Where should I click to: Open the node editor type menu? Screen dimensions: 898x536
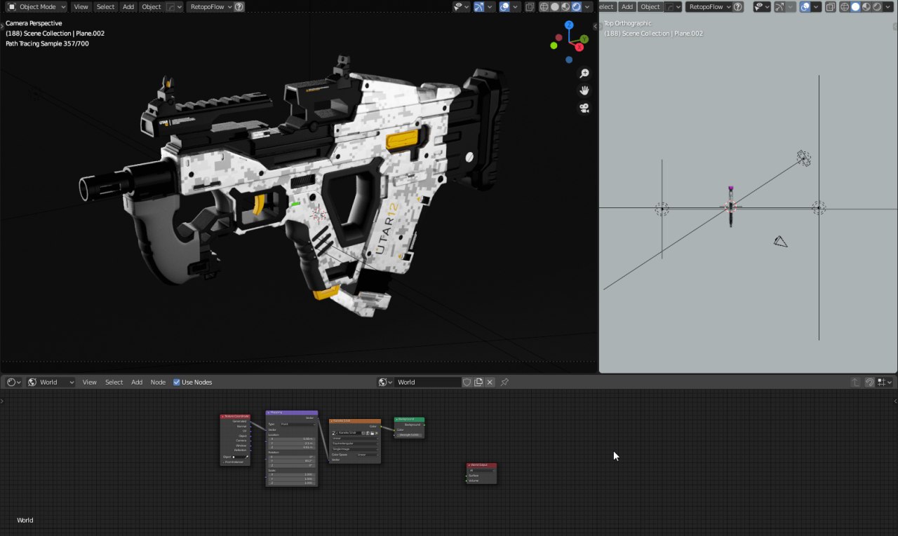point(13,383)
